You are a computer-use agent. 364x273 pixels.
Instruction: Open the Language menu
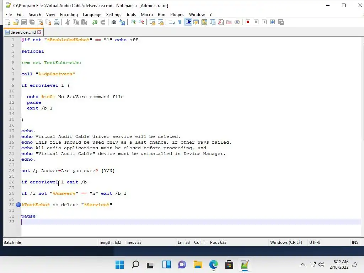coord(92,14)
